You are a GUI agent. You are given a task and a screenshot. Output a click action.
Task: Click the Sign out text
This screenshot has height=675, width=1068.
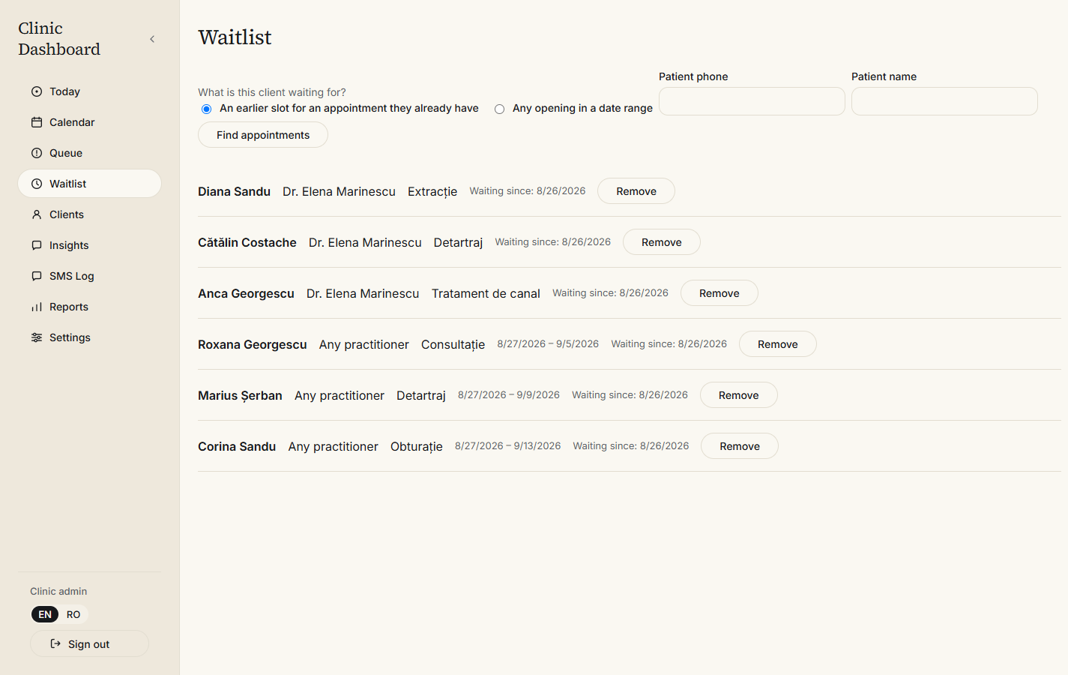tap(88, 644)
